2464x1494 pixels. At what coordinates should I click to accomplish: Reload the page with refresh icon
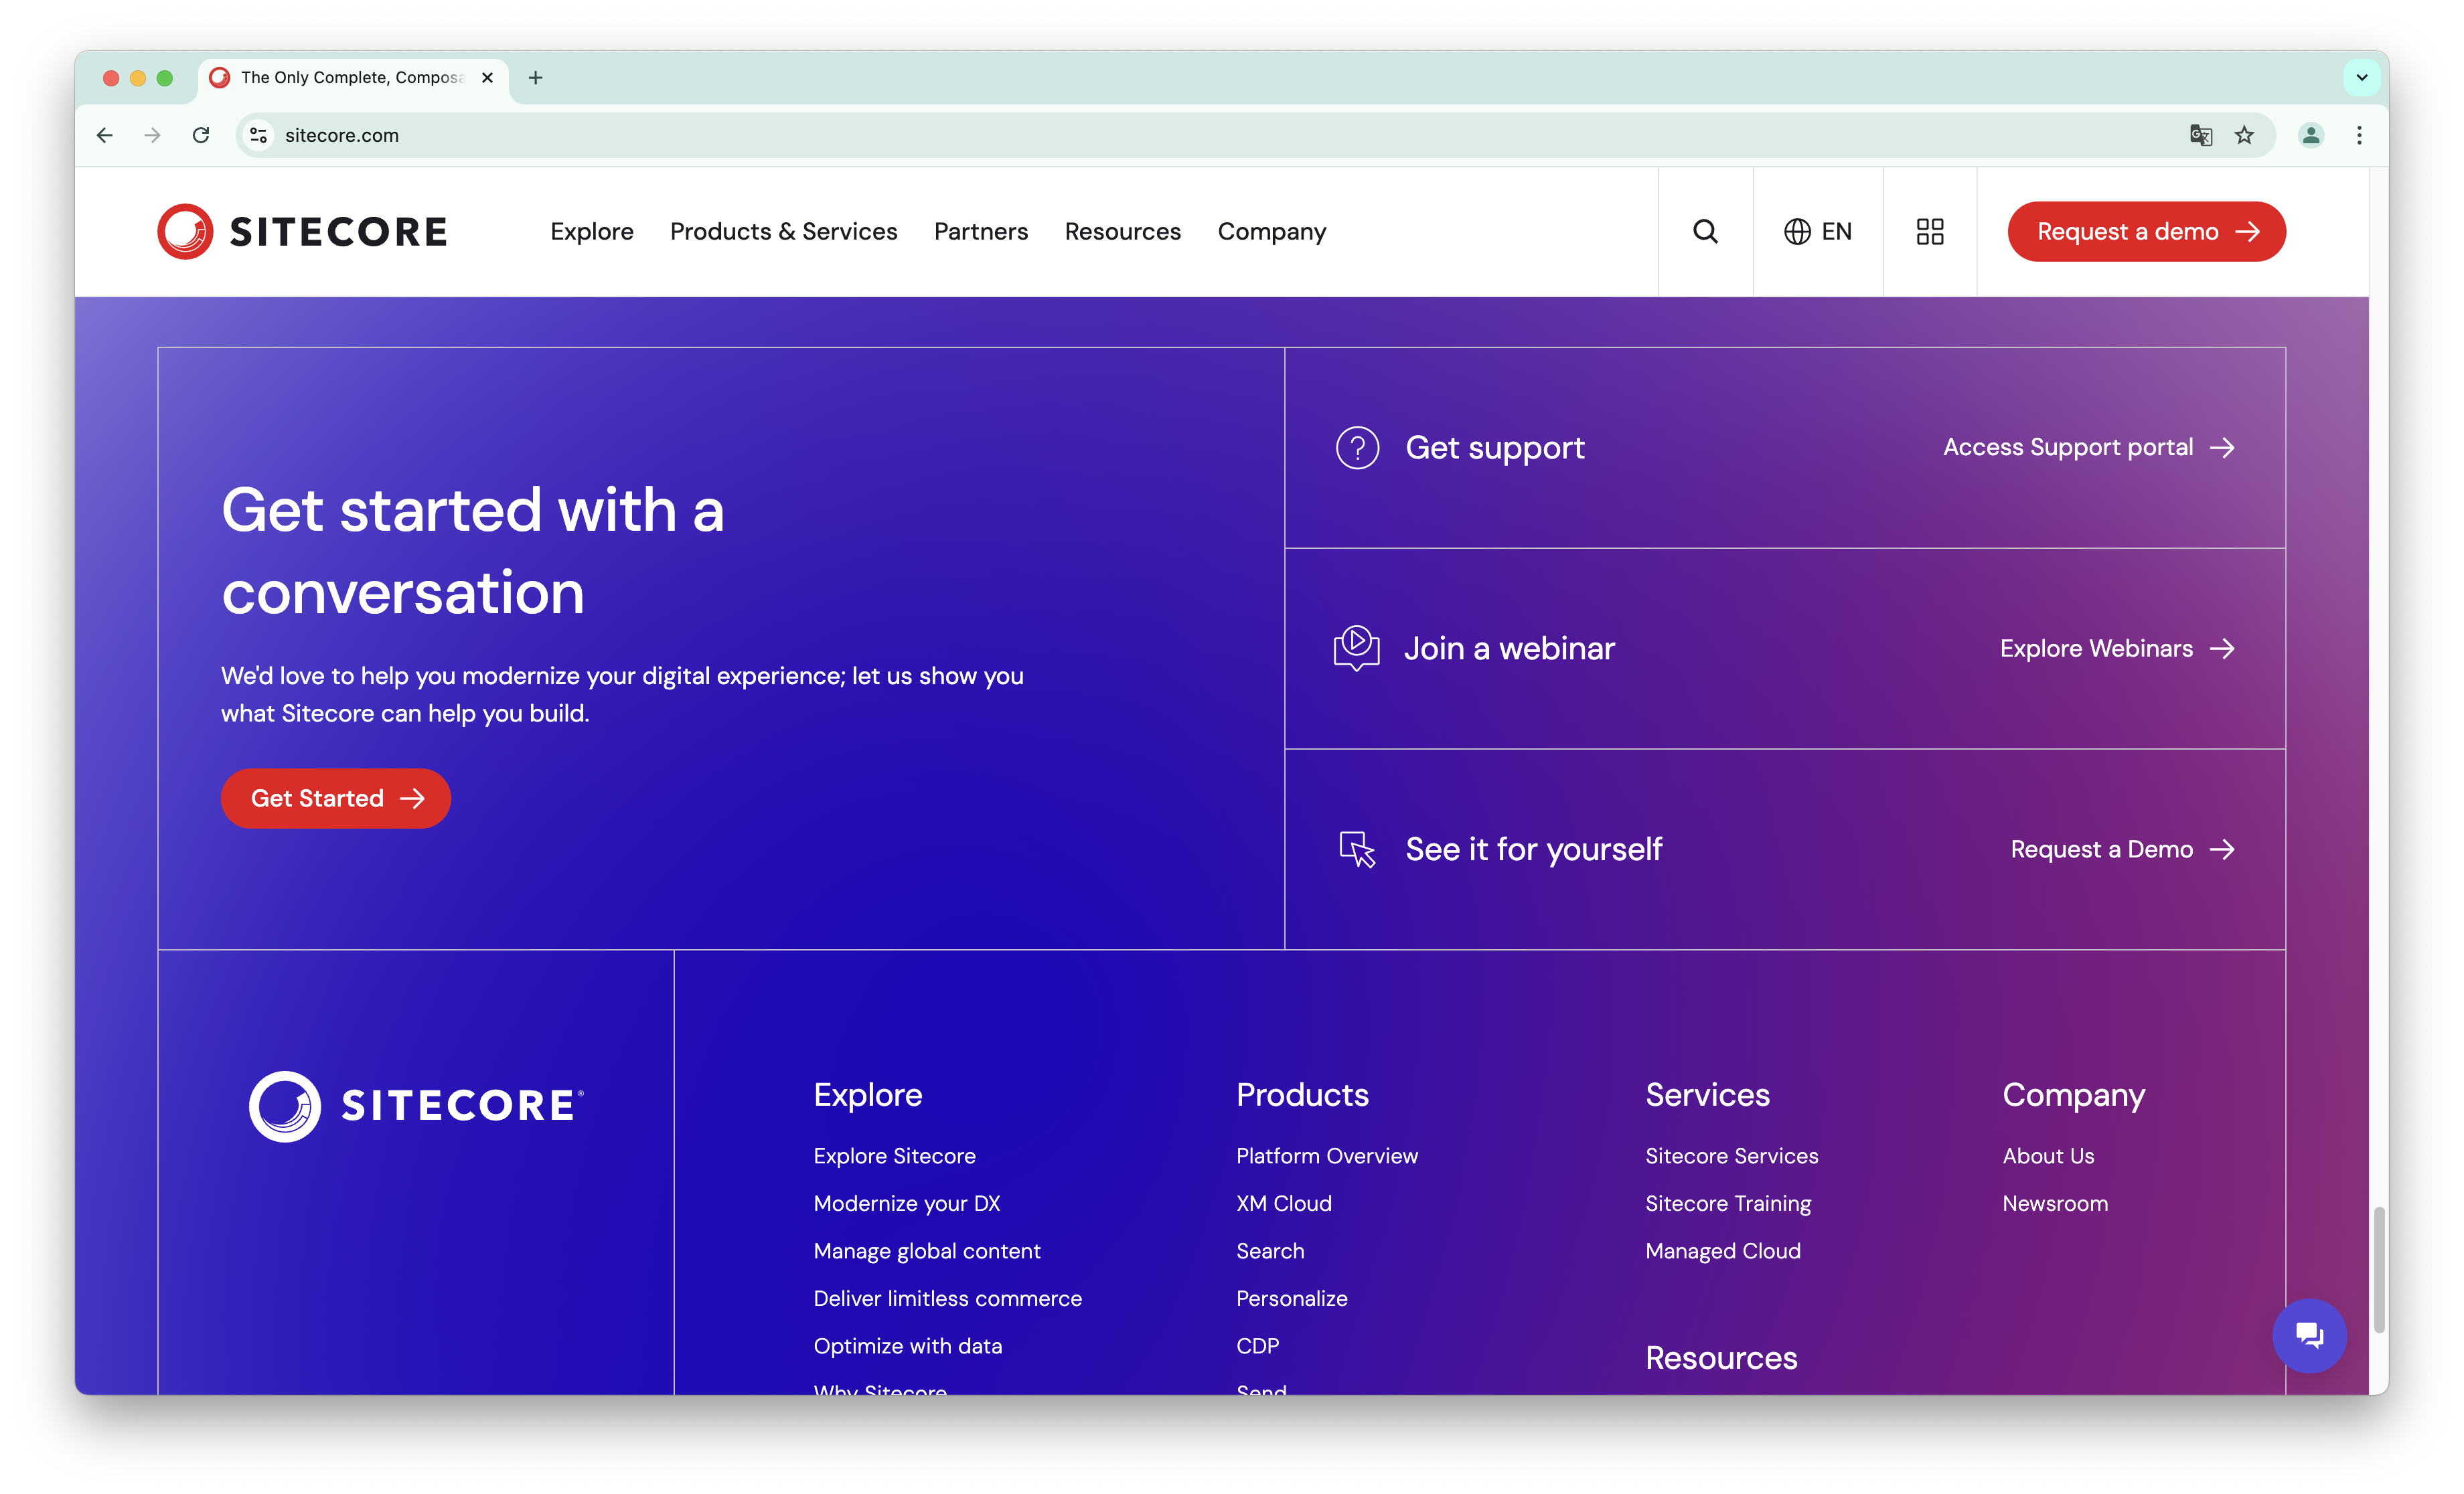pos(201,135)
